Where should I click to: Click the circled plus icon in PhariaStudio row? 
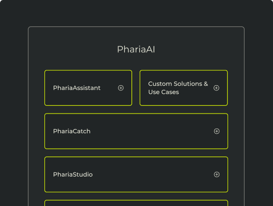pyautogui.click(x=217, y=175)
